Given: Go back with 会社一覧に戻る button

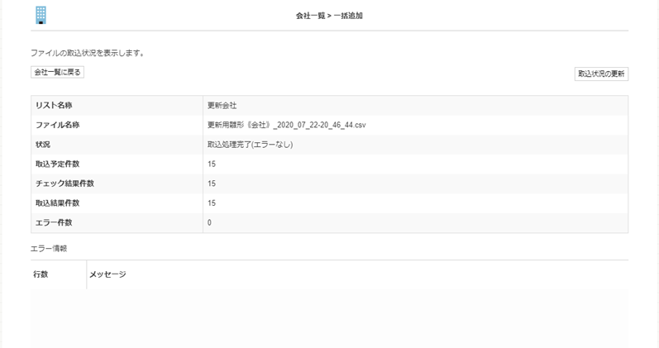Looking at the screenshot, I should 58,72.
